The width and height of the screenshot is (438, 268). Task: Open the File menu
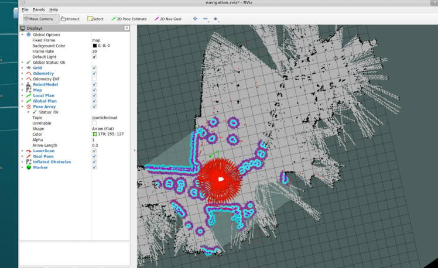(25, 10)
